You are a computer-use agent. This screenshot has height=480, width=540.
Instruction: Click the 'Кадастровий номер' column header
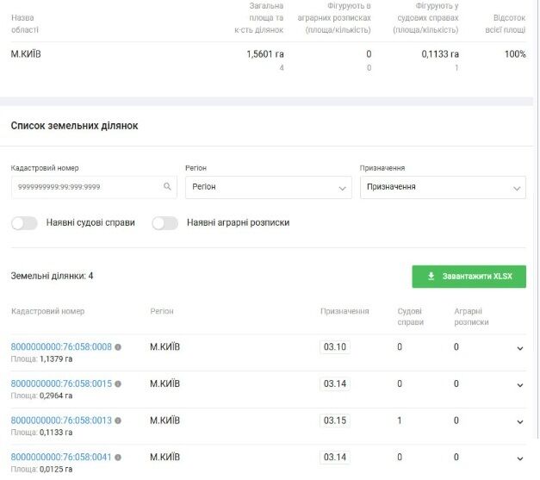[x=47, y=311]
